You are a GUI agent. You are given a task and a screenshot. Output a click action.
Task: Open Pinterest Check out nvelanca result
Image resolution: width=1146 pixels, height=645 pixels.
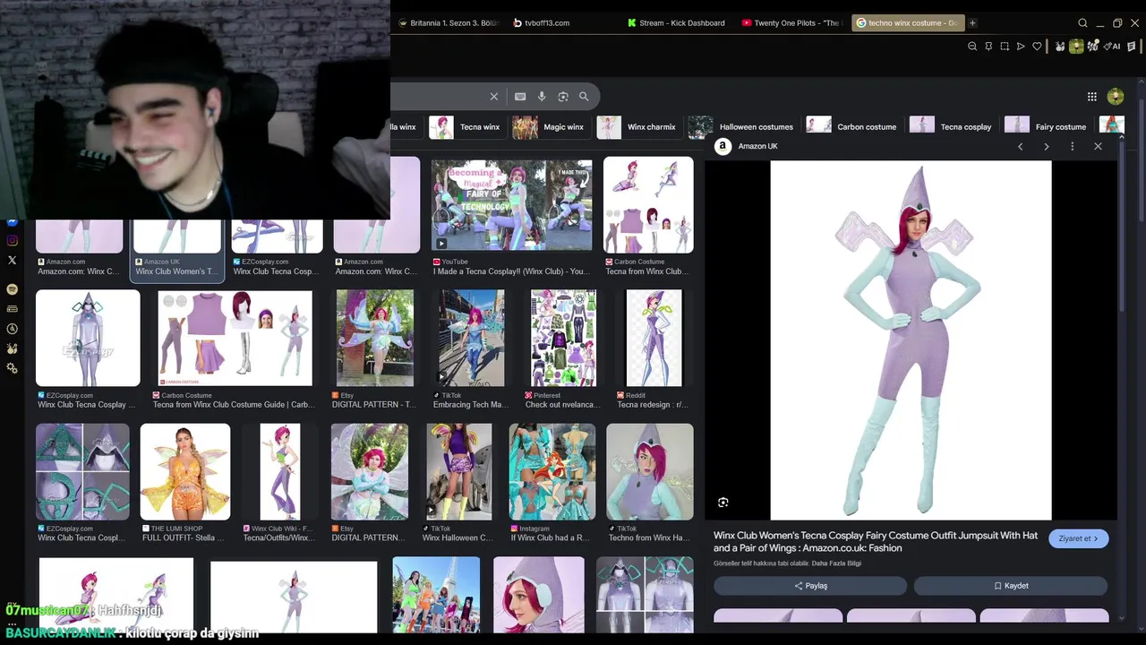[x=563, y=338]
